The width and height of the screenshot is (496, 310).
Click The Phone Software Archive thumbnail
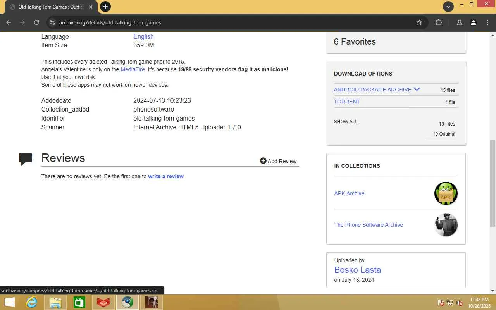(446, 225)
